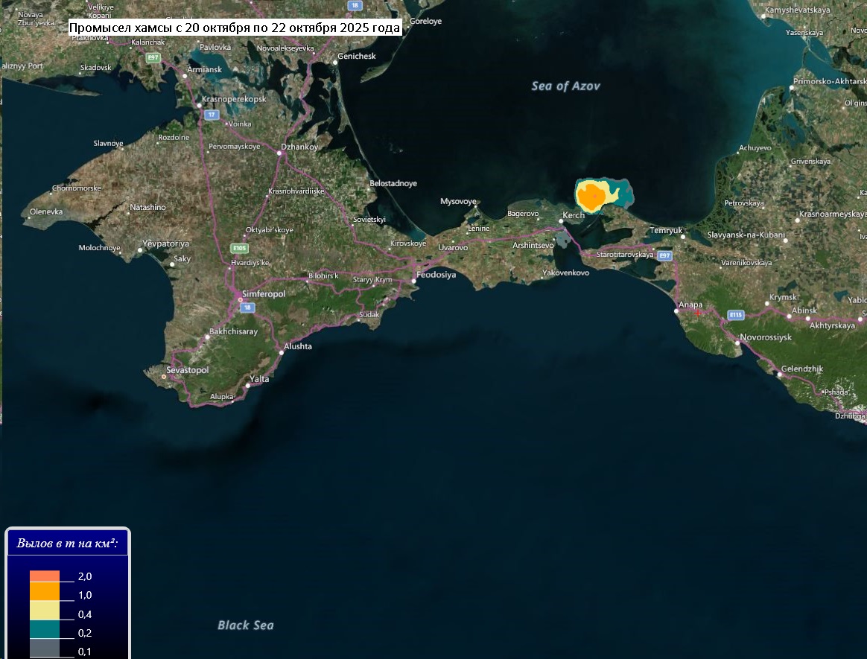The height and width of the screenshot is (659, 867).
Task: Click the Dzhankoy city marker dot
Action: point(280,153)
